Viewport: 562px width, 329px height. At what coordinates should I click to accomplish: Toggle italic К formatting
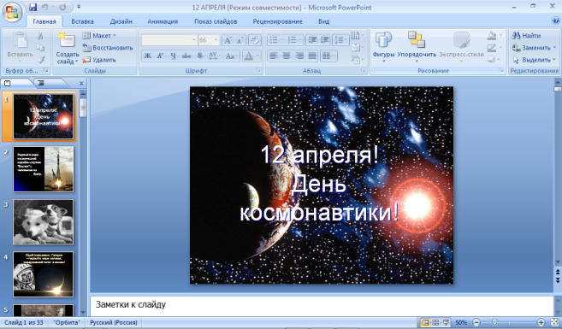click(x=160, y=56)
